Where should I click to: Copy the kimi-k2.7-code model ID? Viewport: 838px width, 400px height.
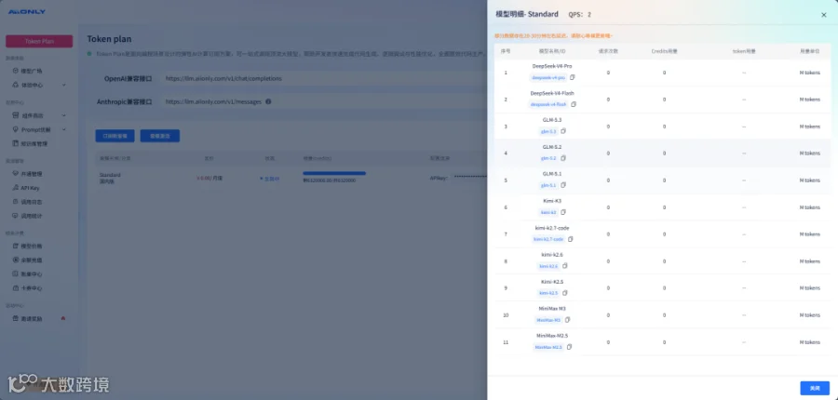click(x=570, y=239)
